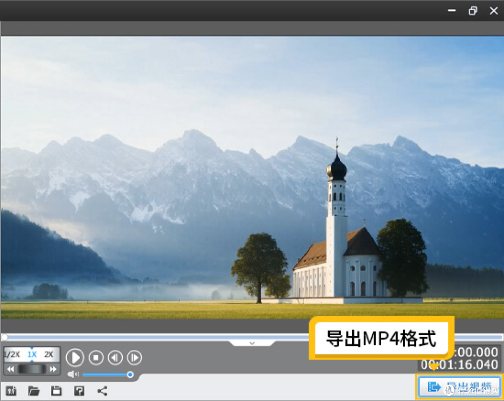Image resolution: width=504 pixels, height=401 pixels.
Task: Click the jog shuttle wheel
Action: [32, 369]
